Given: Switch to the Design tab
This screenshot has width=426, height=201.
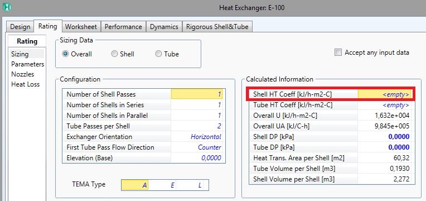Looking at the screenshot, I should tap(20, 27).
